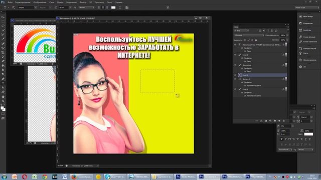Viewport: 321px width, 180px height.
Task: Open the font size dropdown arrow
Action: coord(70,7)
